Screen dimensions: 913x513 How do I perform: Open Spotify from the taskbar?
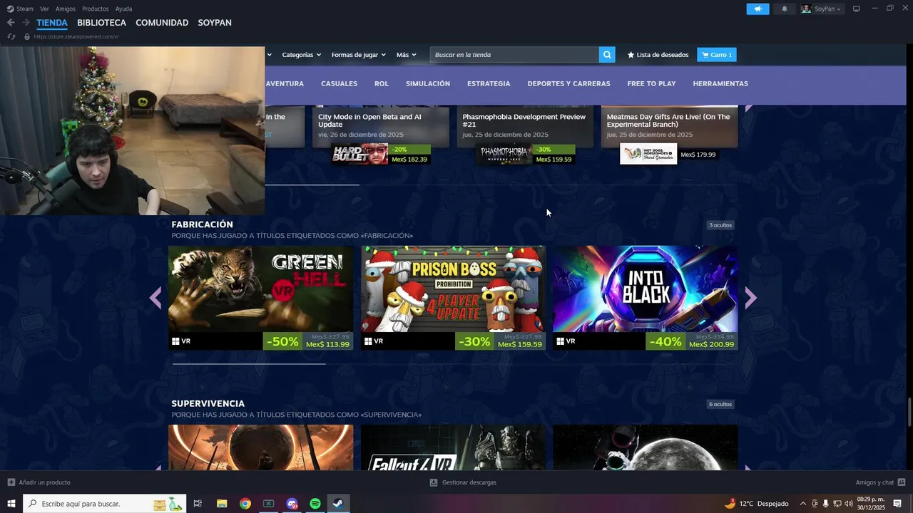315,504
